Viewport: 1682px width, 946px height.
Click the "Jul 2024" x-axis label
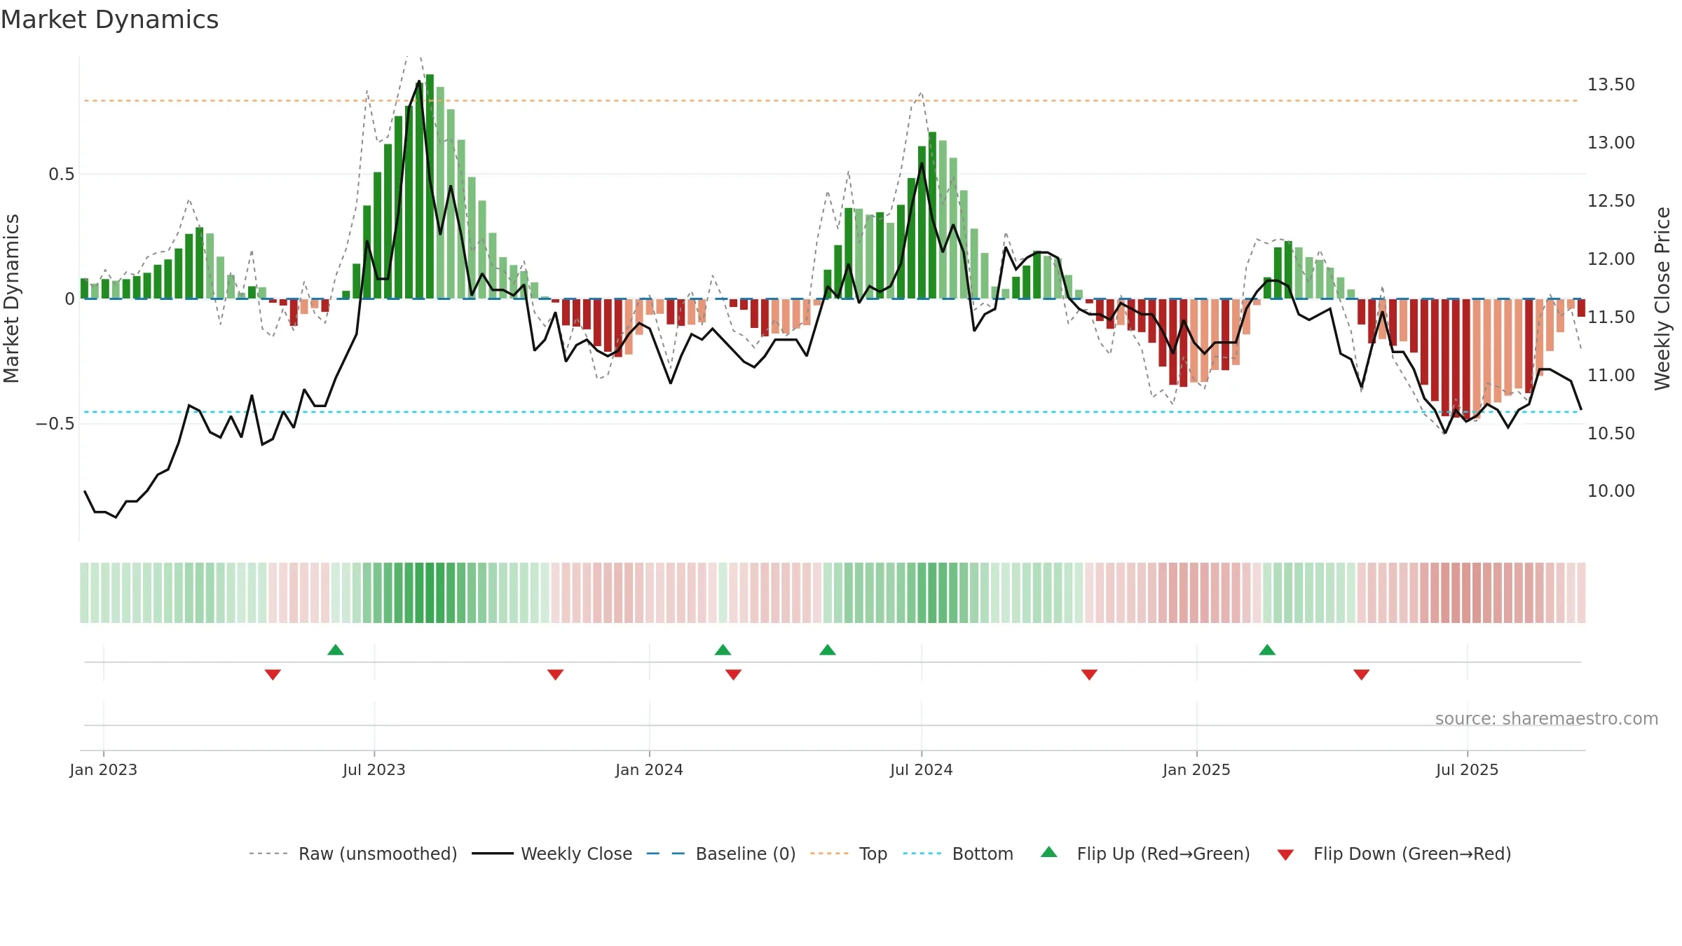[922, 769]
